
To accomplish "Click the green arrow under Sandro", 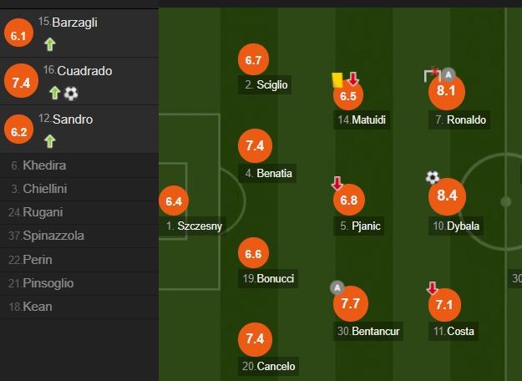I will tap(49, 141).
